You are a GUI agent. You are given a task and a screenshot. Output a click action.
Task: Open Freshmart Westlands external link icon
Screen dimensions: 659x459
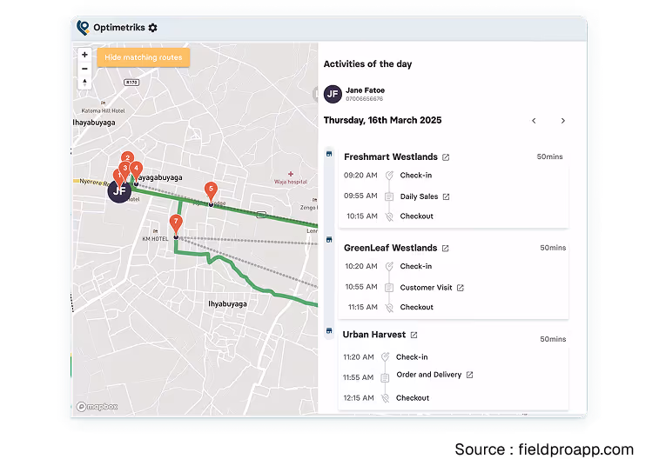[446, 157]
